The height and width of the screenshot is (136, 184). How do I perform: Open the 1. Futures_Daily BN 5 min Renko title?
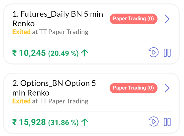pos(58,18)
